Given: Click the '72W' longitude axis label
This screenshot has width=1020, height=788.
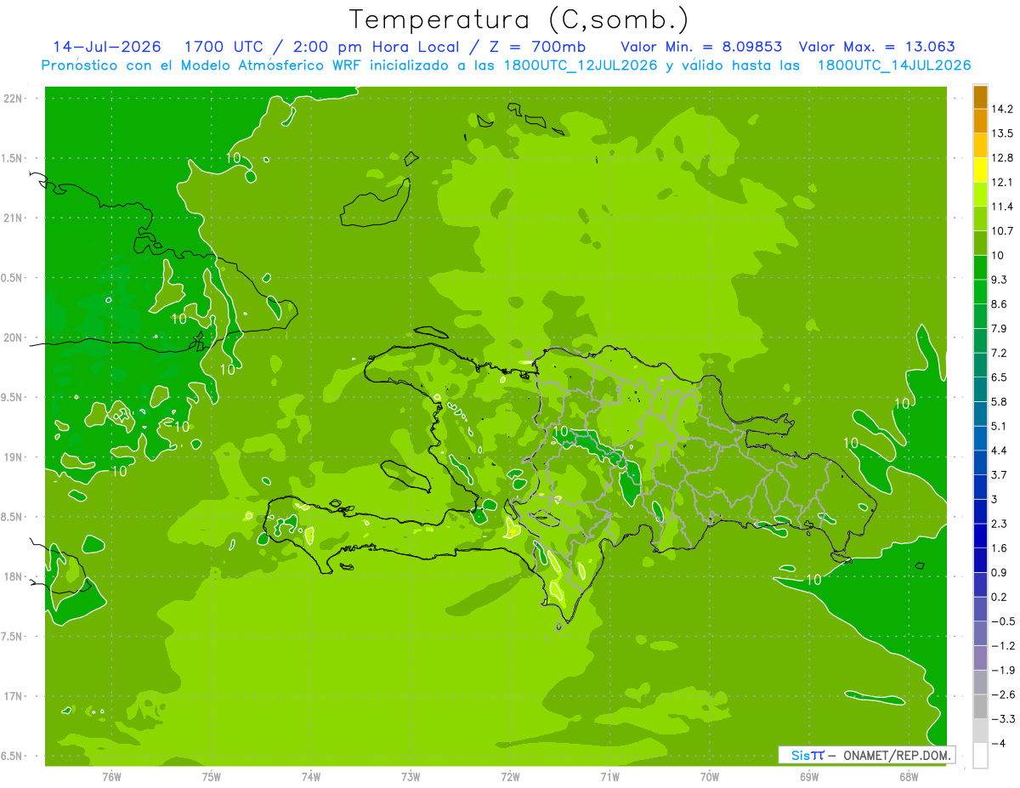Looking at the screenshot, I should tap(510, 777).
